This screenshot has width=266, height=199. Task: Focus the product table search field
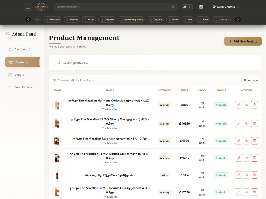click(x=98, y=63)
